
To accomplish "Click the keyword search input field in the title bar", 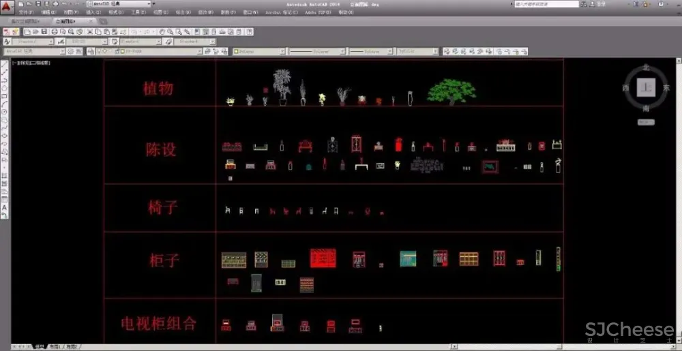I will [x=546, y=4].
